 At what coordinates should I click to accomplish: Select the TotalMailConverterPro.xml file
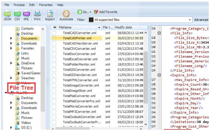click(x=82, y=101)
